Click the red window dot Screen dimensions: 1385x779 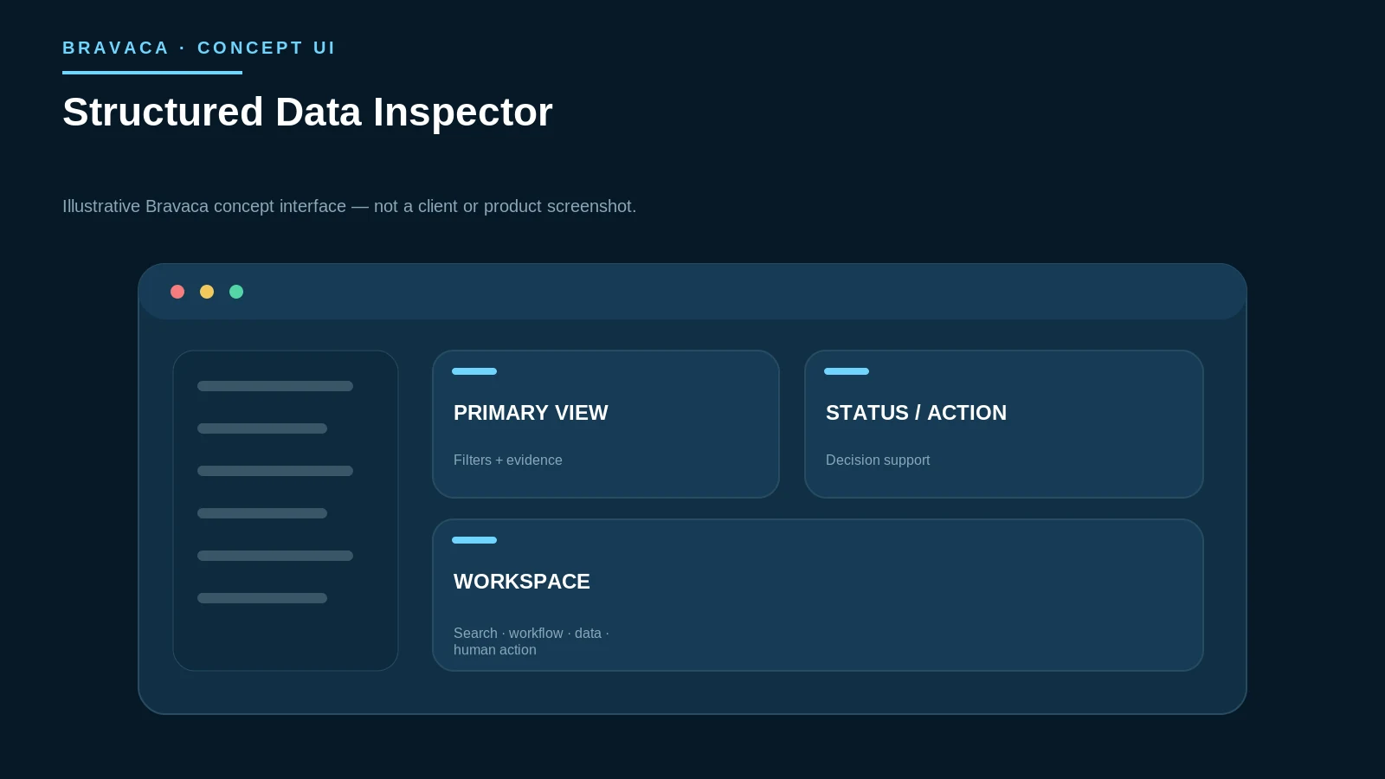pyautogui.click(x=177, y=292)
